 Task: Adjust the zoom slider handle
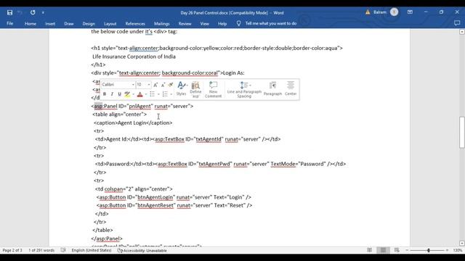click(429, 250)
